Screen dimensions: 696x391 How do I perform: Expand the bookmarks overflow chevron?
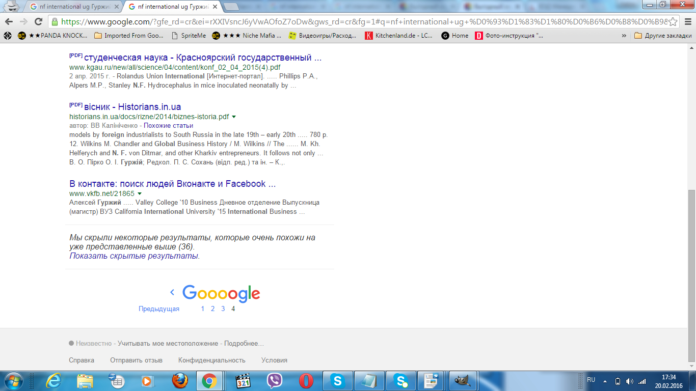tap(624, 36)
